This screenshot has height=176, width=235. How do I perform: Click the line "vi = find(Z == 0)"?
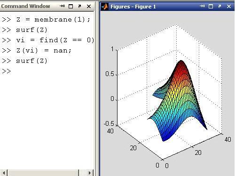click(55, 40)
